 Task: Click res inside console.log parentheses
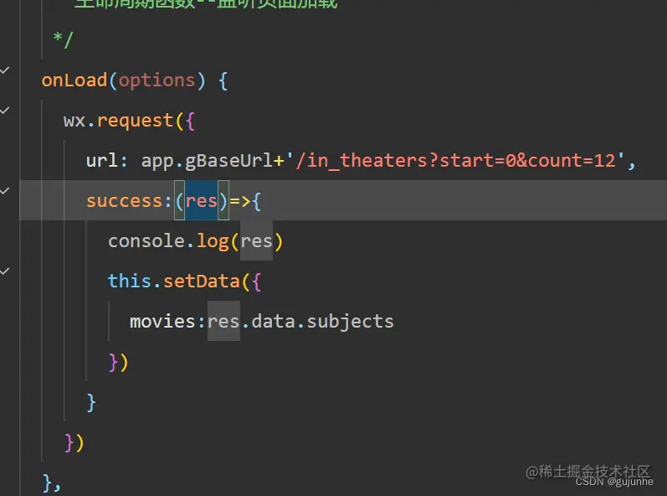[x=256, y=241]
